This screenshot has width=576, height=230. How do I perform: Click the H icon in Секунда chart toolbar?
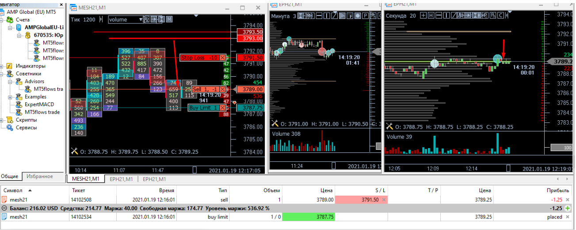(431, 15)
